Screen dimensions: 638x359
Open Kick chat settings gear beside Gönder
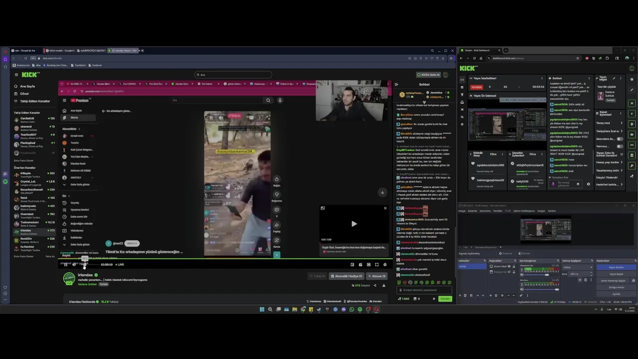click(x=434, y=299)
